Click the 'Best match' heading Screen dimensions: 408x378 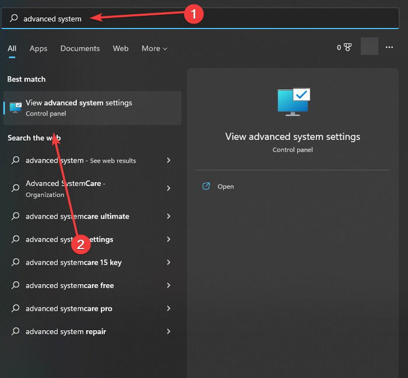click(x=26, y=79)
